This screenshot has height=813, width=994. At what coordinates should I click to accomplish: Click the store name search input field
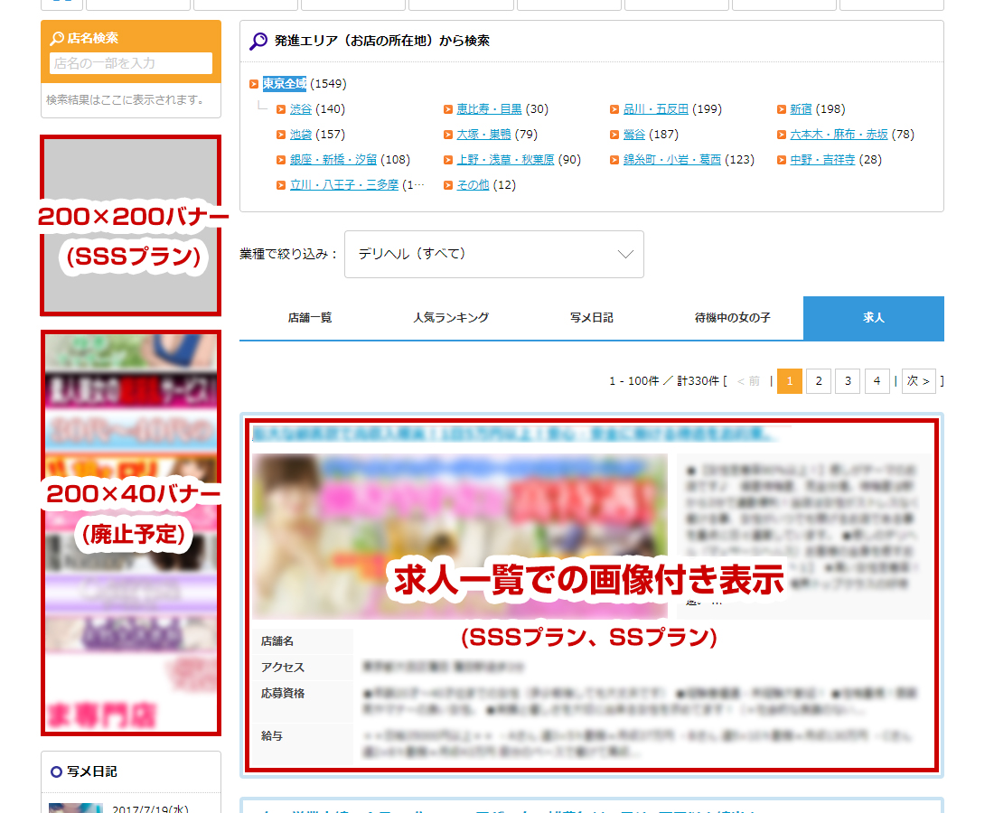(130, 63)
